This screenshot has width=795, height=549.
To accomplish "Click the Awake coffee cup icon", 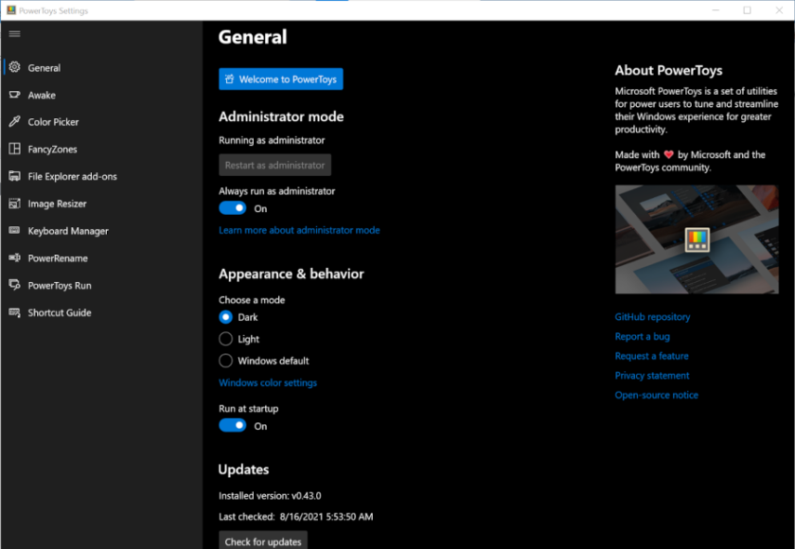I will pos(15,95).
